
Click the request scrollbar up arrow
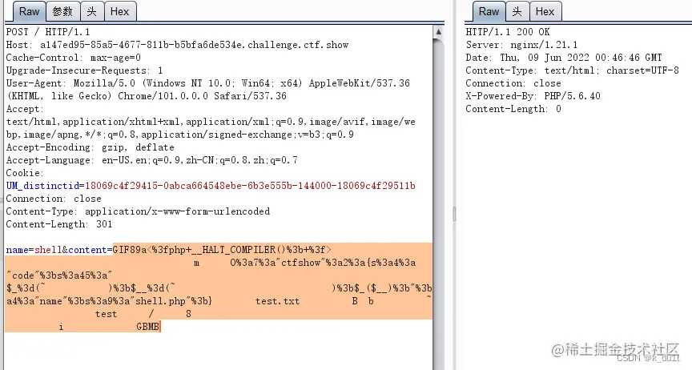[438, 32]
